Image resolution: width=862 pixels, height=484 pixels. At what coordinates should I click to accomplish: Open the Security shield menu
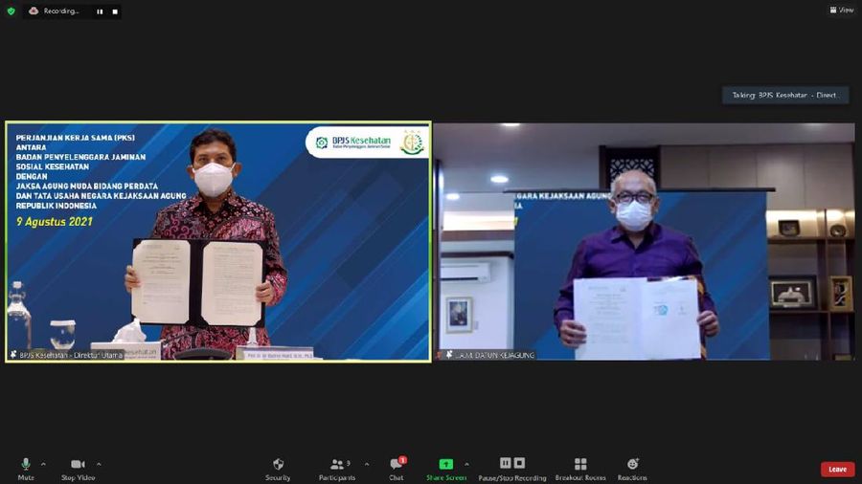(278, 470)
